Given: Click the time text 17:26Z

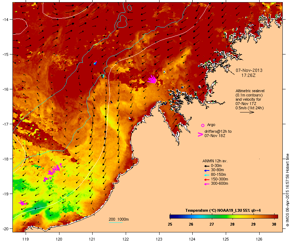Looking at the screenshot, I should coord(249,75).
